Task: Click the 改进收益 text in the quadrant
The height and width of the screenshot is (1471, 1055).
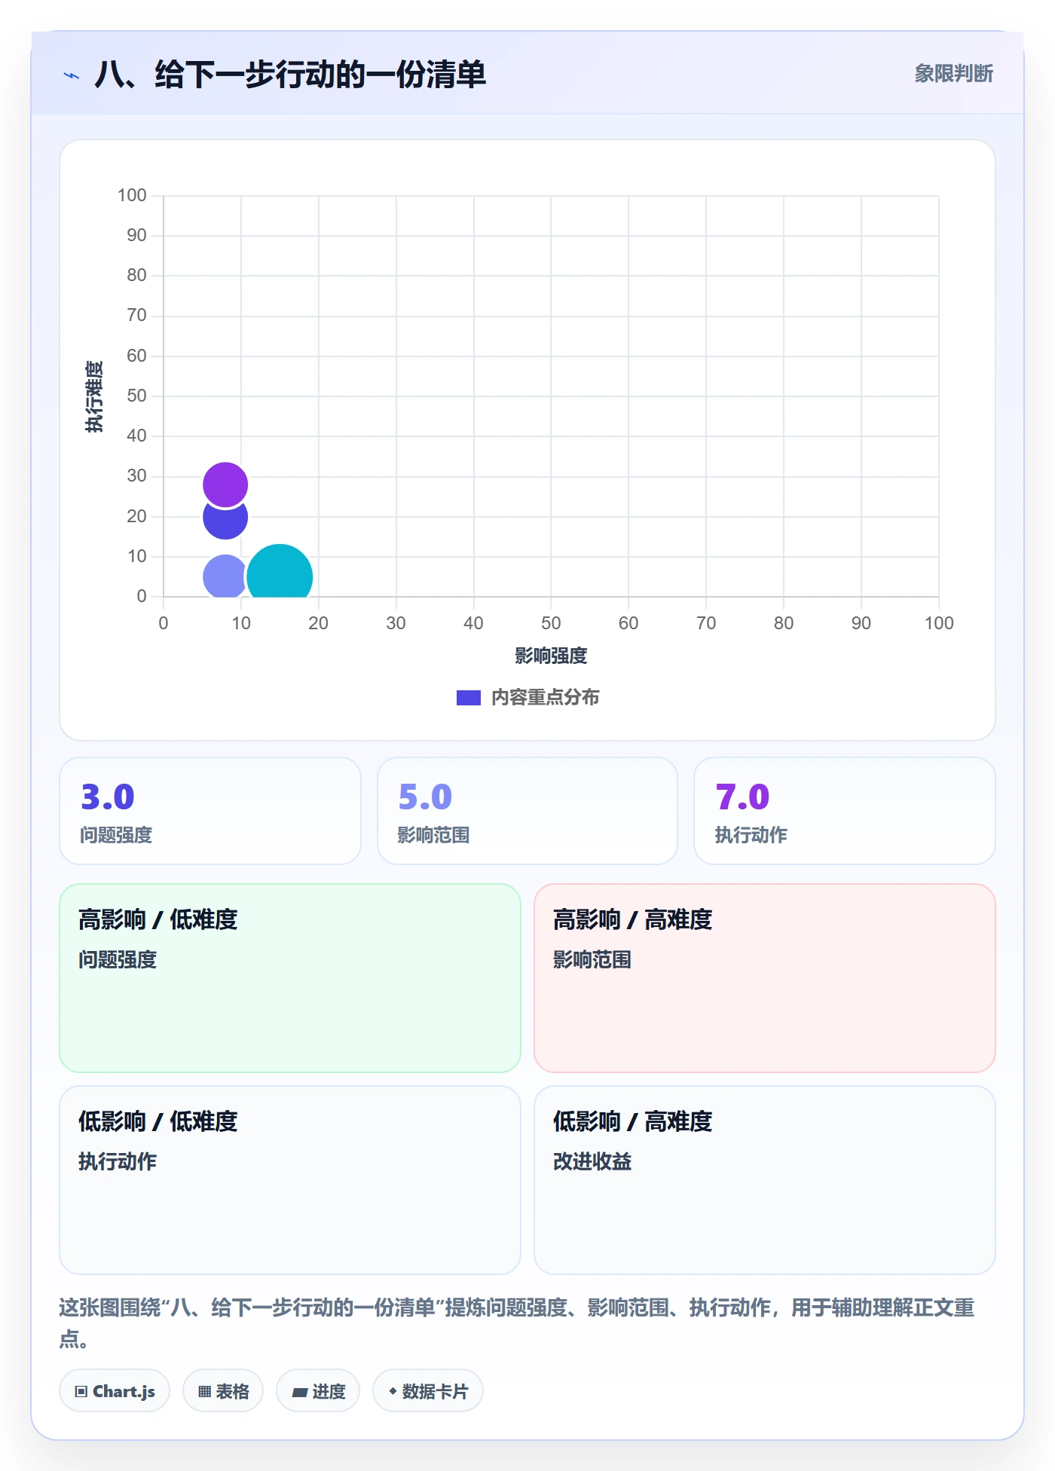Action: (x=592, y=1161)
